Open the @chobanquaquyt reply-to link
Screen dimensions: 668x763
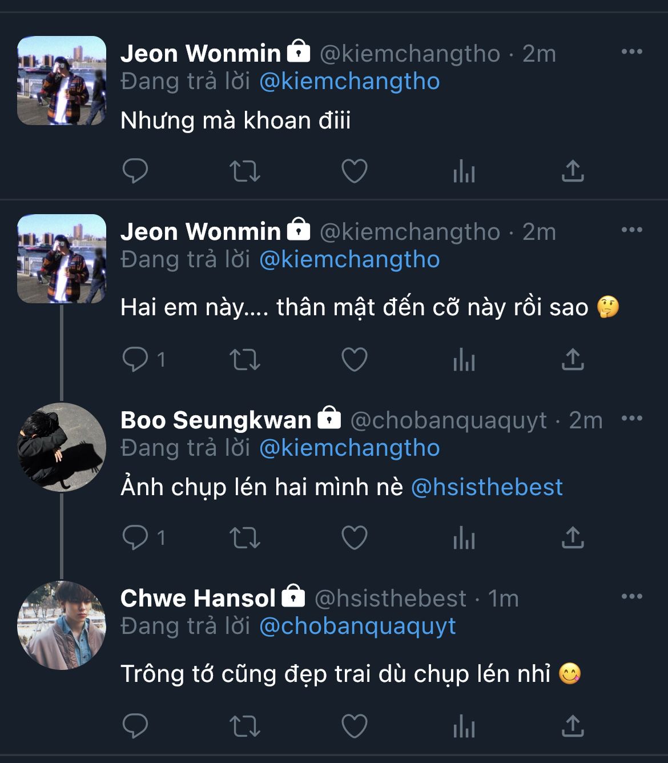coord(357,627)
